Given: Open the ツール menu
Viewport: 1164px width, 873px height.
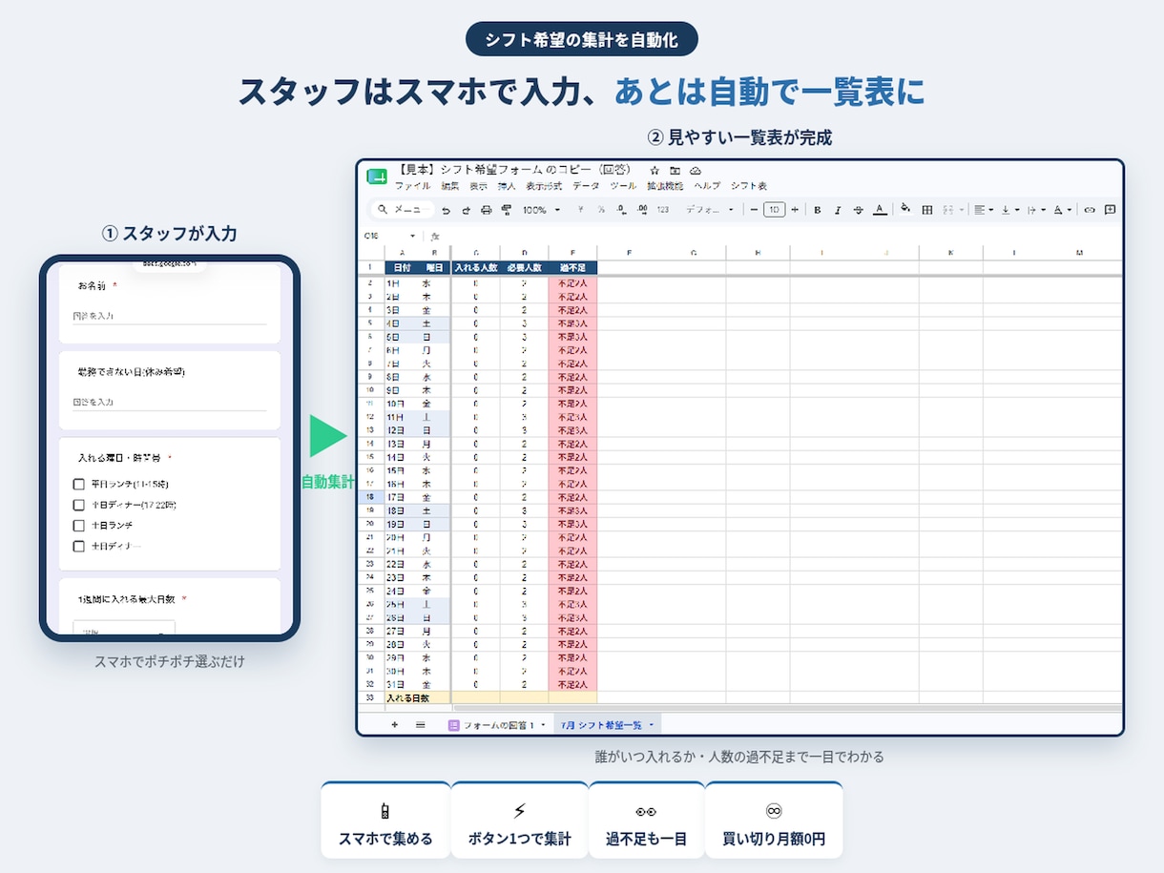Looking at the screenshot, I should point(623,186).
